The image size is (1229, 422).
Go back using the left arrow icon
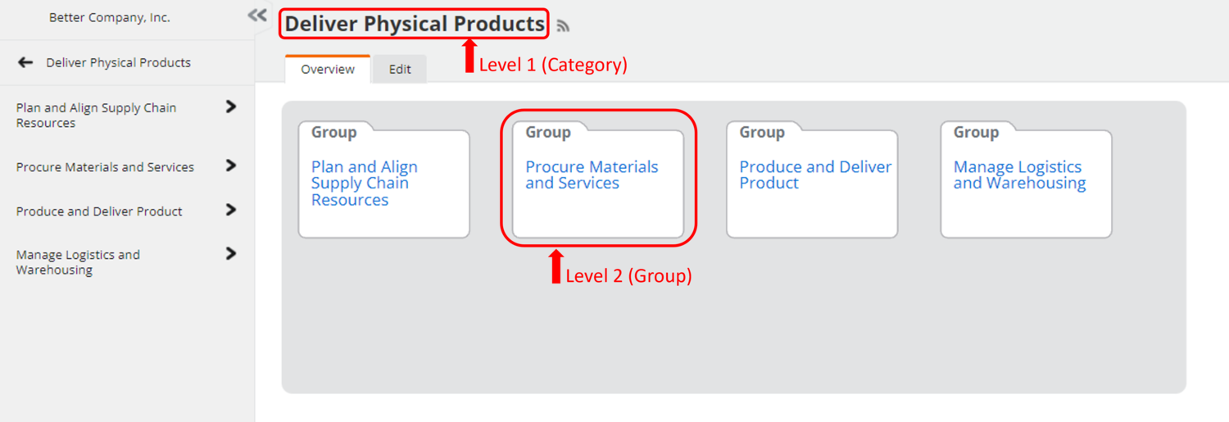25,62
